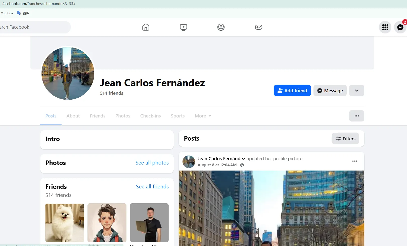Select the Posts tab
407x246 pixels.
(x=51, y=116)
